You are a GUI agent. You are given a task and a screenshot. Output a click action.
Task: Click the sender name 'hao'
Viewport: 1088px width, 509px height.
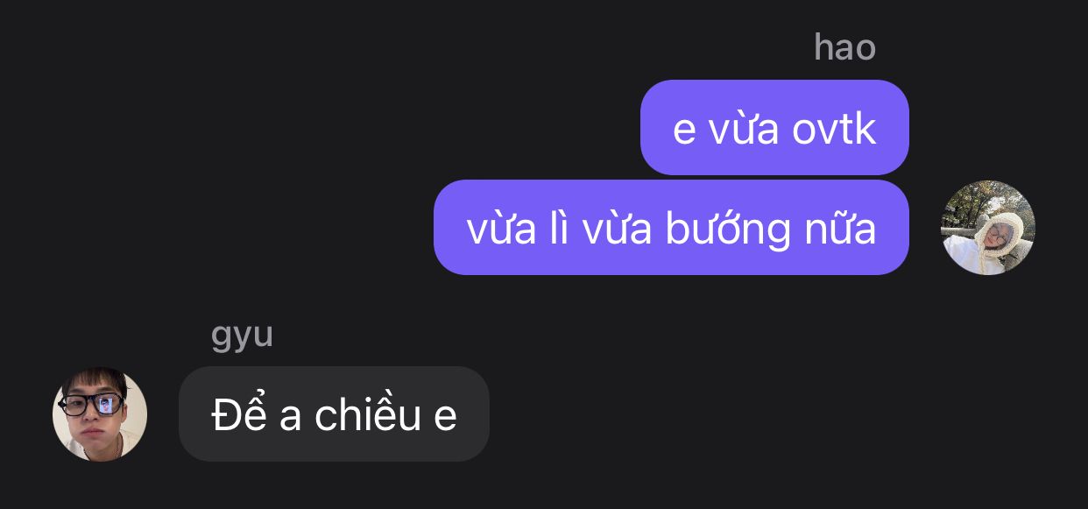[x=844, y=46]
